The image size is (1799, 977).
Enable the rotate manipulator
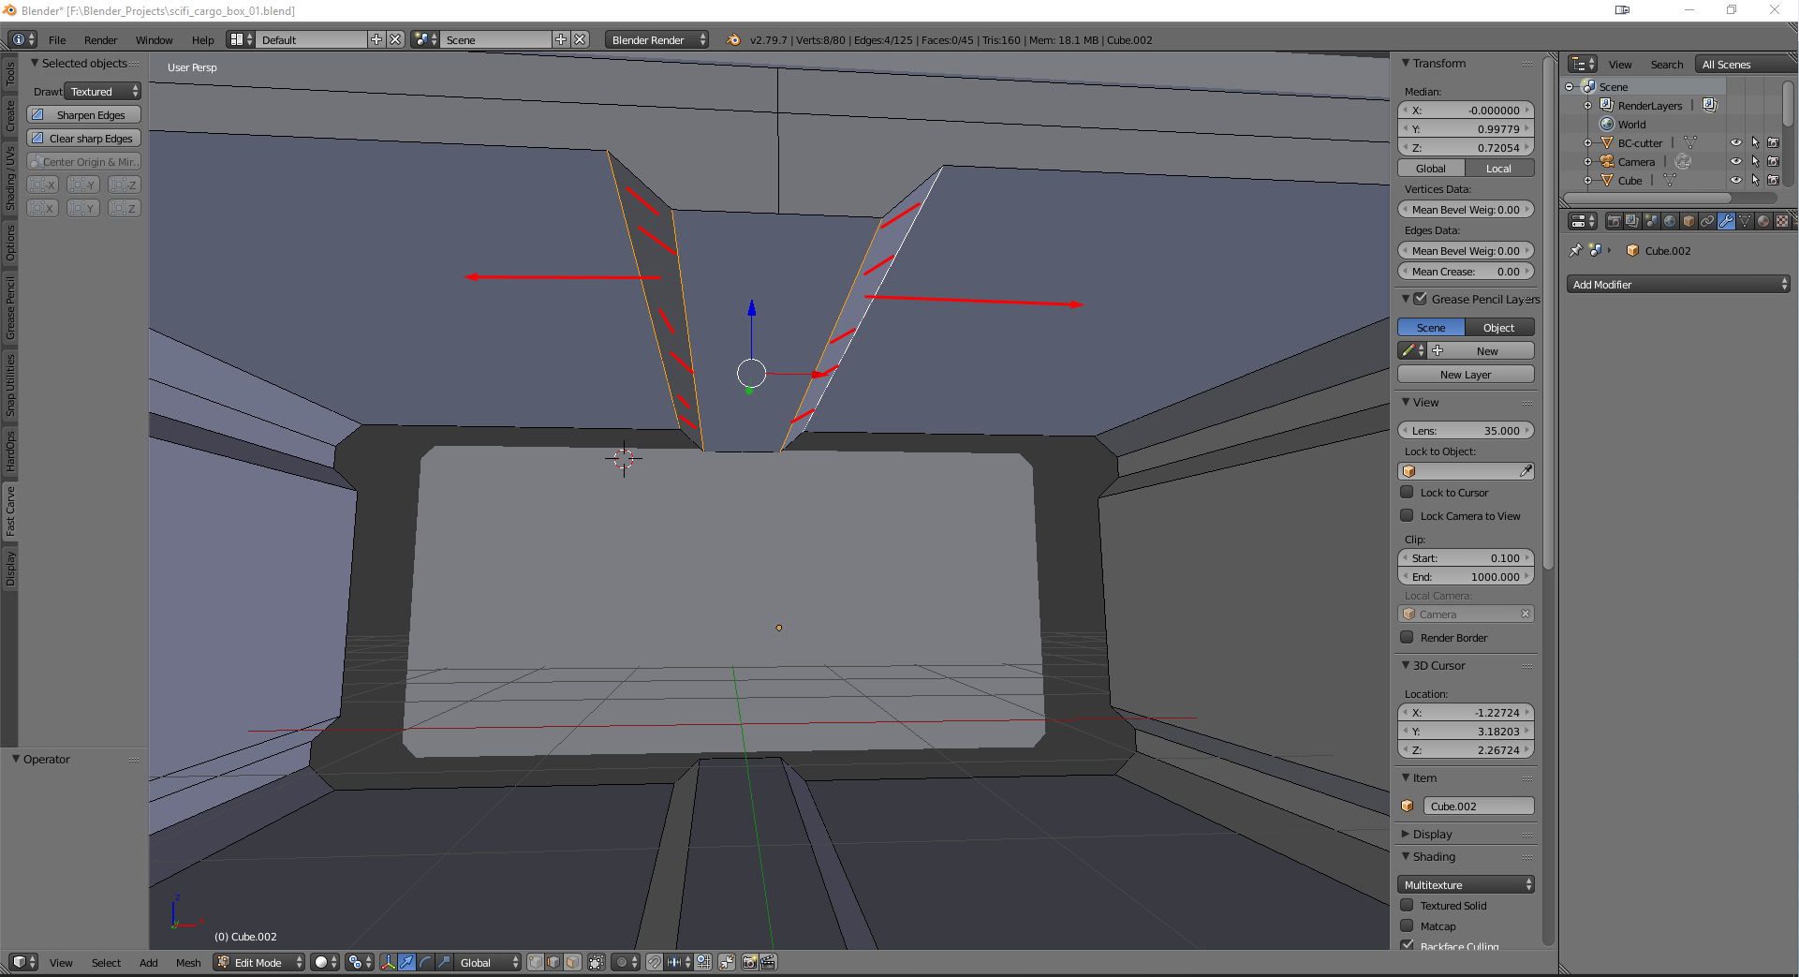425,962
